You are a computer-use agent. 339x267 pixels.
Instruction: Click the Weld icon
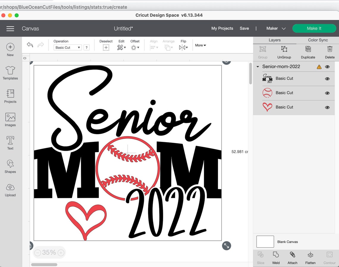276,257
